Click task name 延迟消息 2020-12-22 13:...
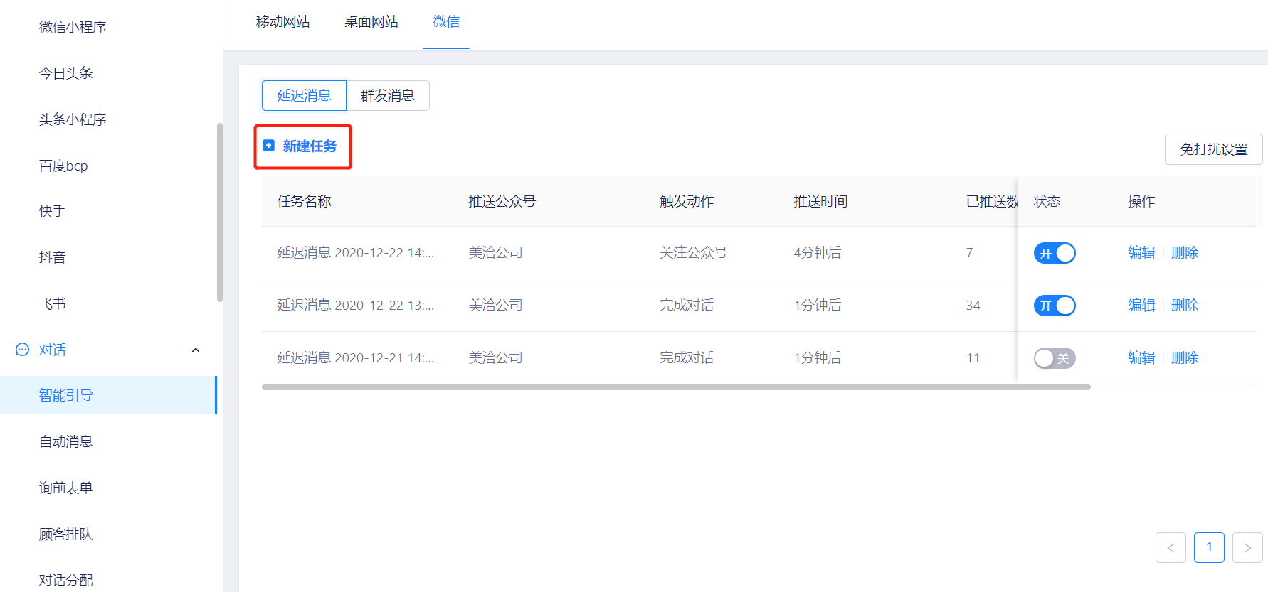 pos(355,305)
